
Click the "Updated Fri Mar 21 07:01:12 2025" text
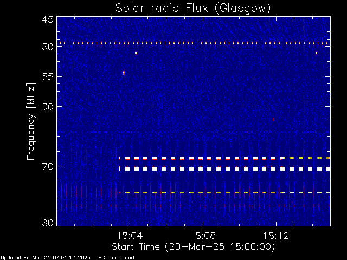coord(46,258)
